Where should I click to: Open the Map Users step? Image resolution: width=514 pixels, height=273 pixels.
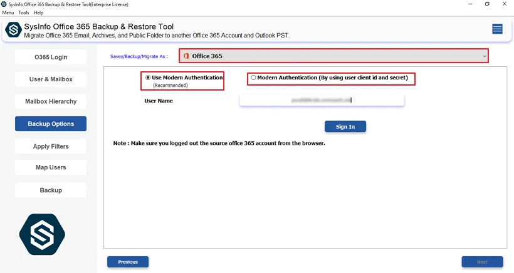pyautogui.click(x=51, y=167)
